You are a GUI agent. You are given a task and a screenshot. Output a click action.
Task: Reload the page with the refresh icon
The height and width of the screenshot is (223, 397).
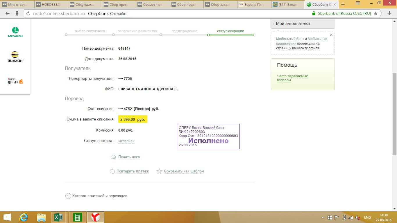pos(28,14)
